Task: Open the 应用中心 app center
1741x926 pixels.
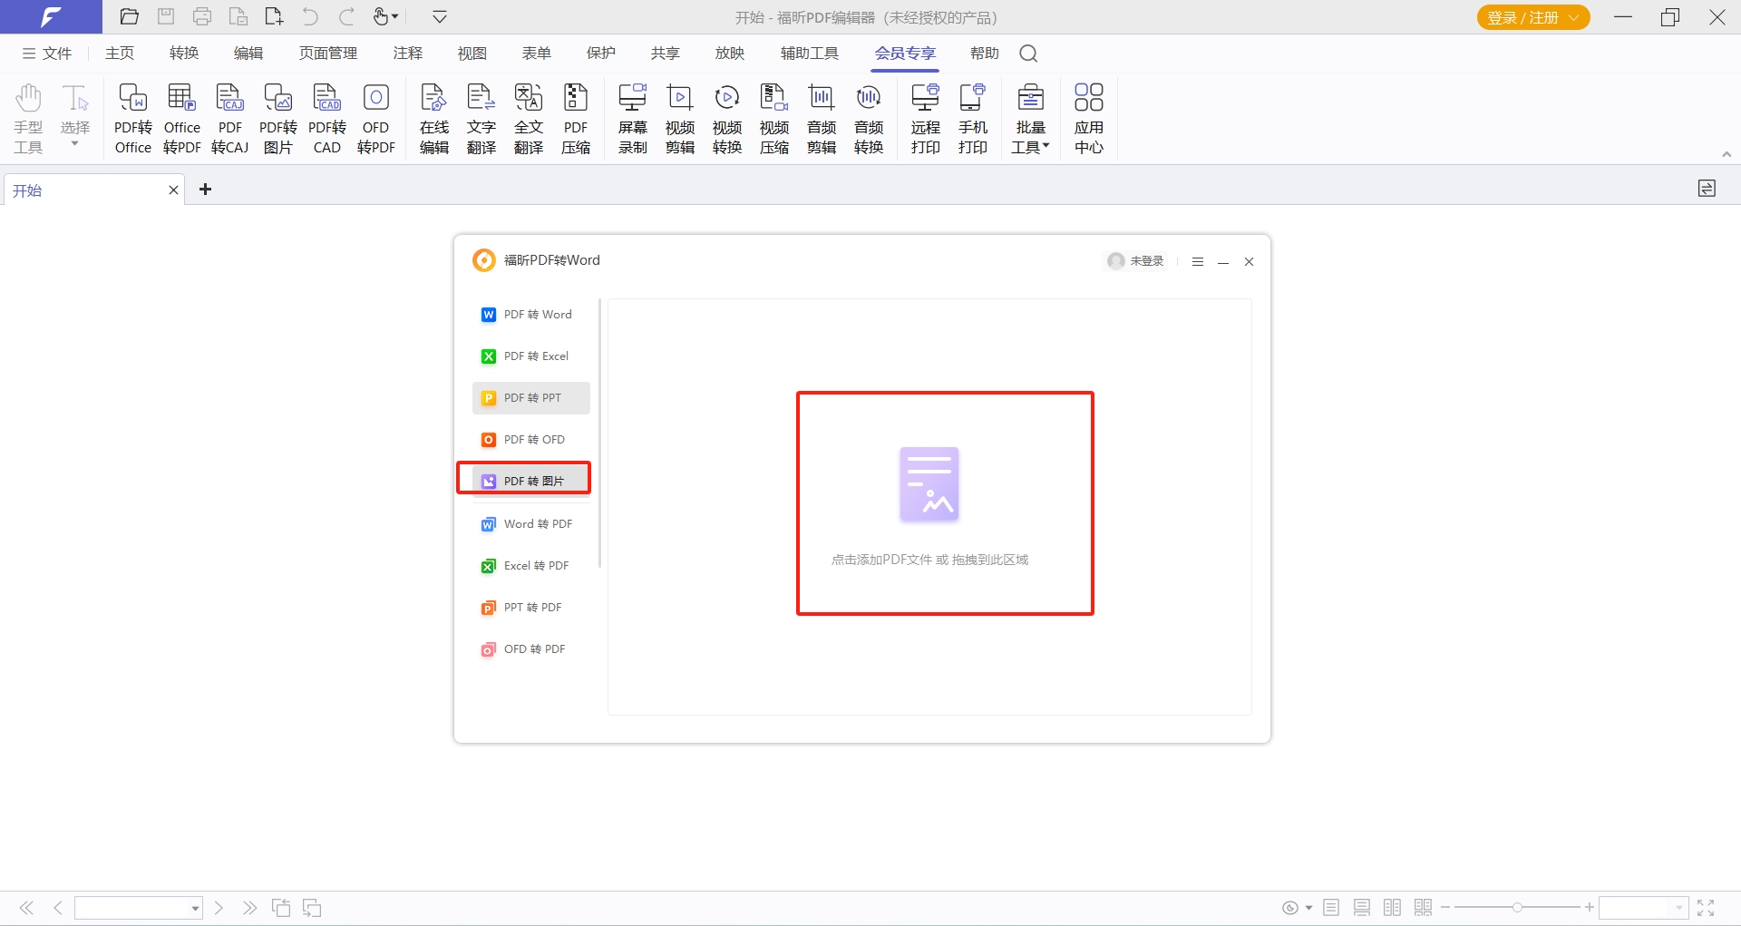Action: tap(1089, 118)
